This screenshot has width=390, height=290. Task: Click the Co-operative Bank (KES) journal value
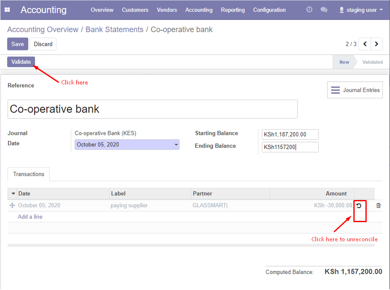[x=105, y=133]
